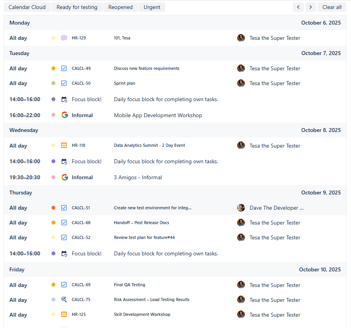Open the Sprint plan issue
The image size is (351, 328).
point(124,83)
